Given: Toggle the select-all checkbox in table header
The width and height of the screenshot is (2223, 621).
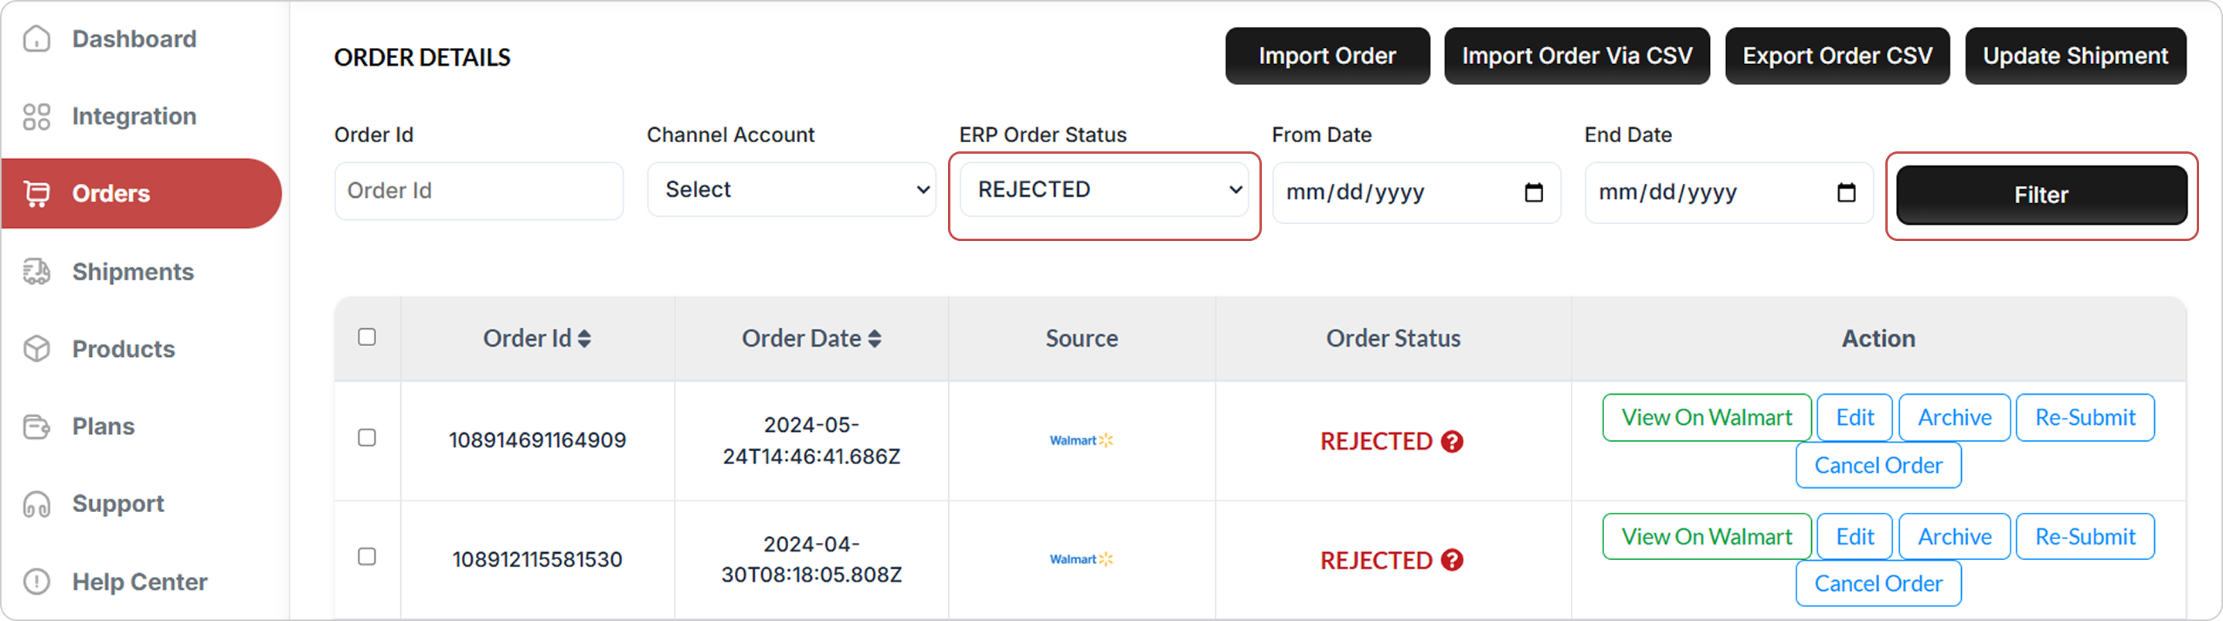Looking at the screenshot, I should [x=367, y=338].
